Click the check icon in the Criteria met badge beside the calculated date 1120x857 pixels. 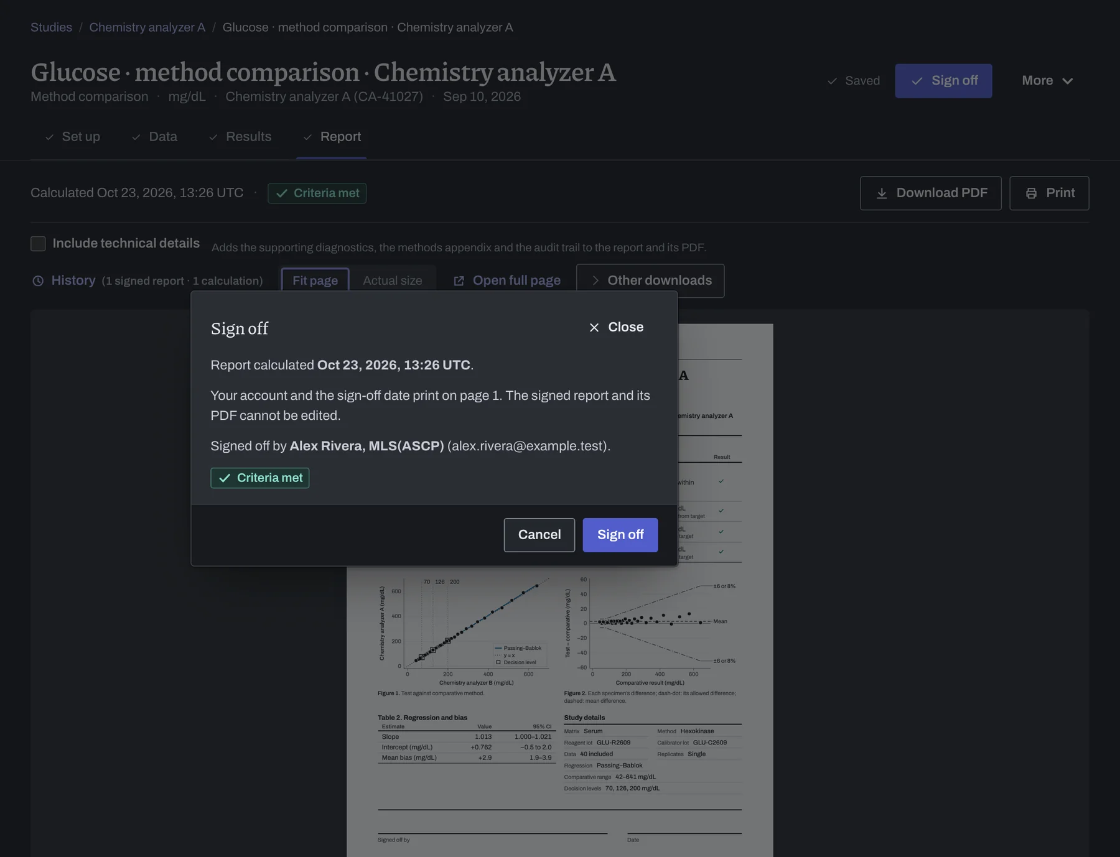click(x=282, y=193)
